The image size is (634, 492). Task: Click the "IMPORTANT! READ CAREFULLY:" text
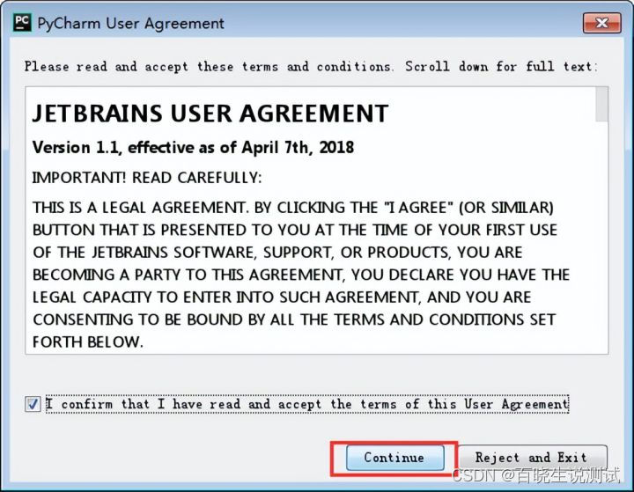(147, 178)
